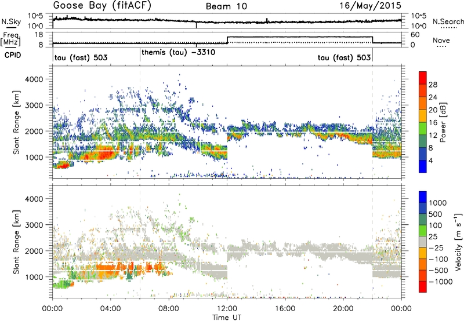
Task: Click the 'N.Sky' axis label
Action: click(11, 21)
